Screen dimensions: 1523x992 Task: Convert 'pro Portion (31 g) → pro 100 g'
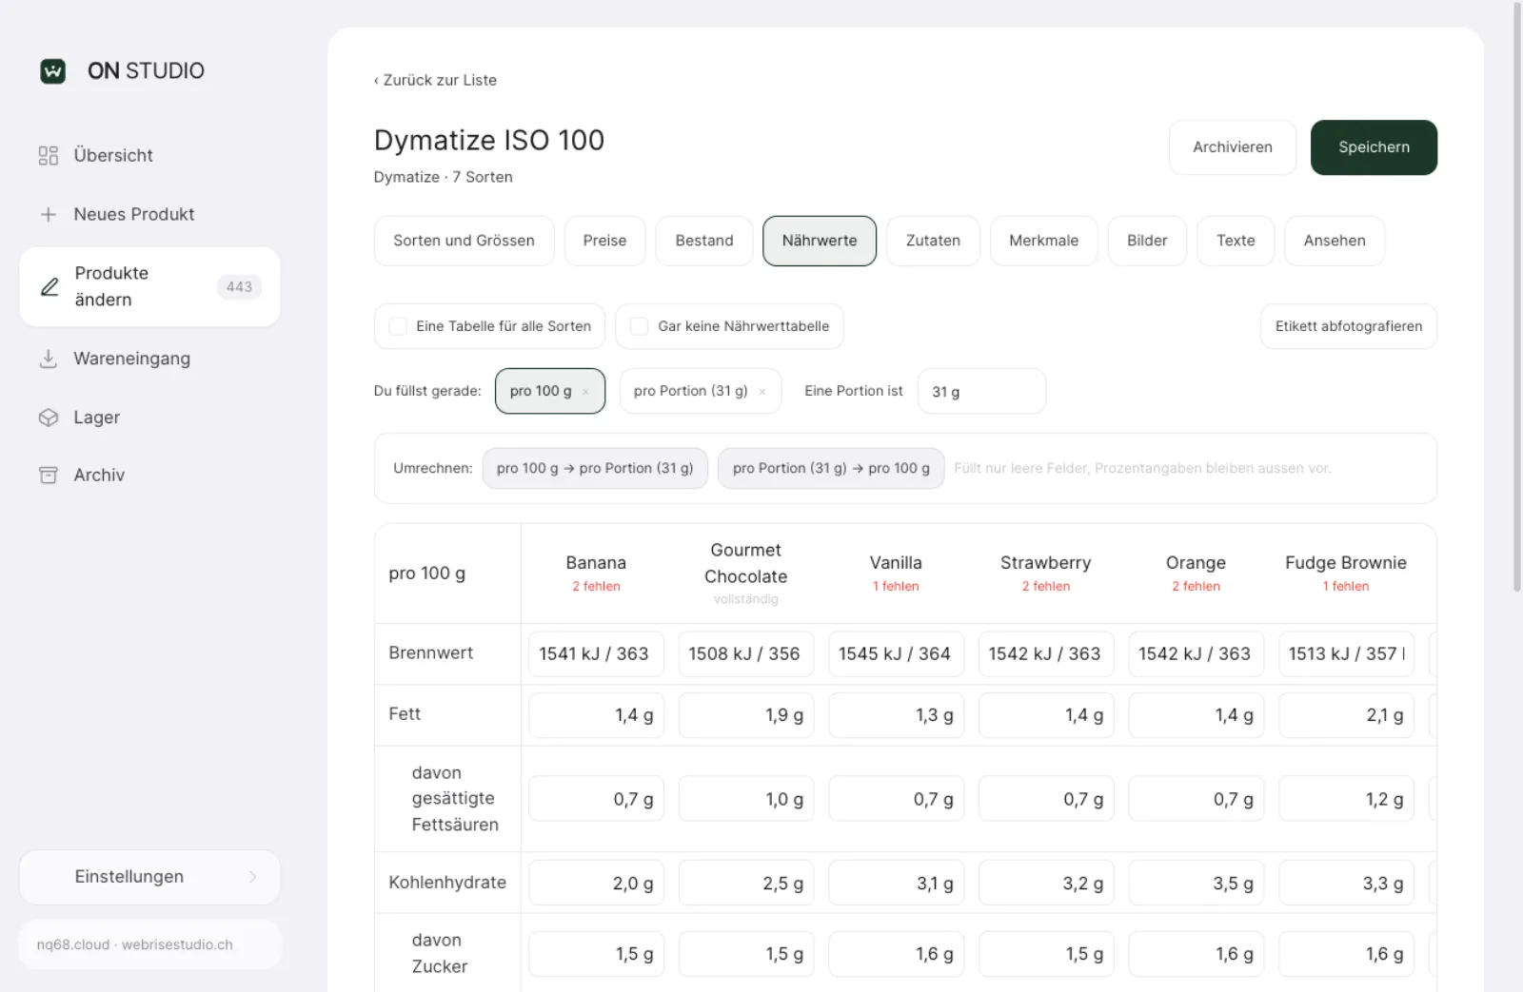[831, 468]
